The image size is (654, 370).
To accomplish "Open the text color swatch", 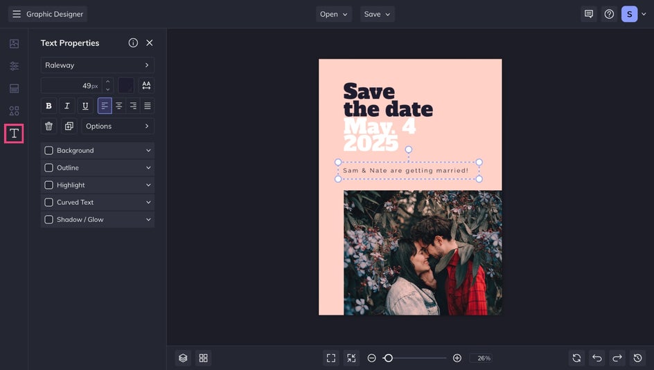I will tap(126, 85).
